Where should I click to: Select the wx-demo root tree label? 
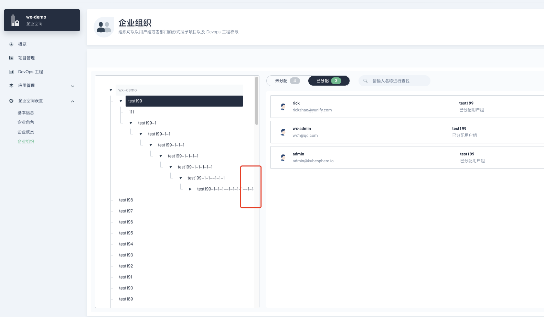point(128,90)
